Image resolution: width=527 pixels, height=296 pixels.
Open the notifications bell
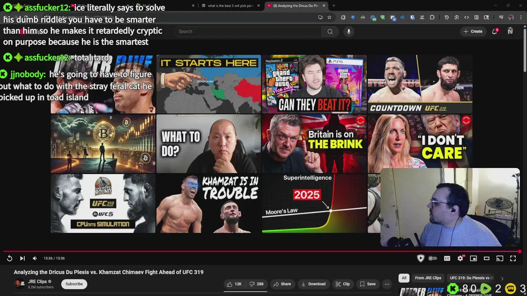(x=494, y=31)
